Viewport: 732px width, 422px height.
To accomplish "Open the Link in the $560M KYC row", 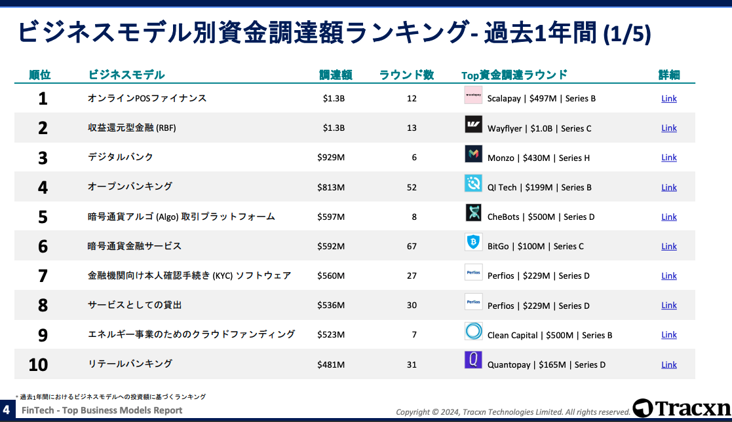I will click(669, 275).
